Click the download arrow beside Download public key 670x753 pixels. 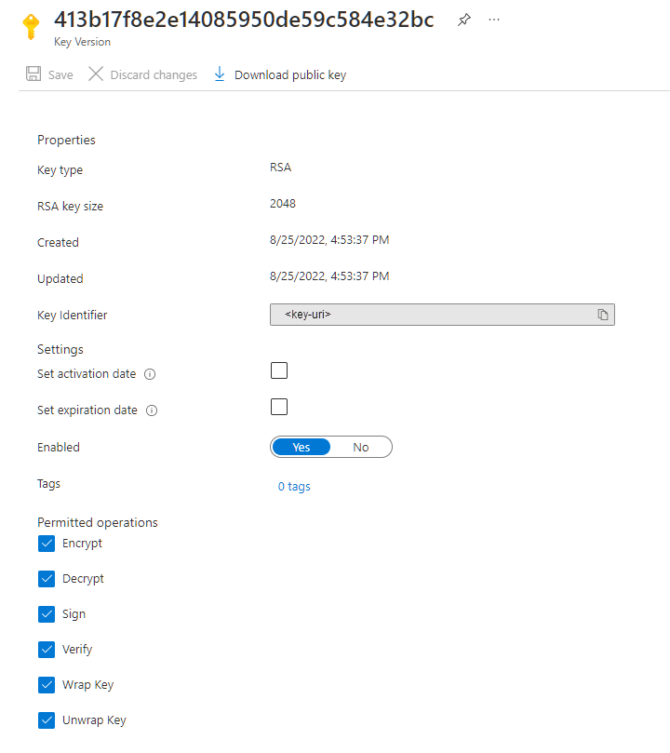[x=220, y=74]
